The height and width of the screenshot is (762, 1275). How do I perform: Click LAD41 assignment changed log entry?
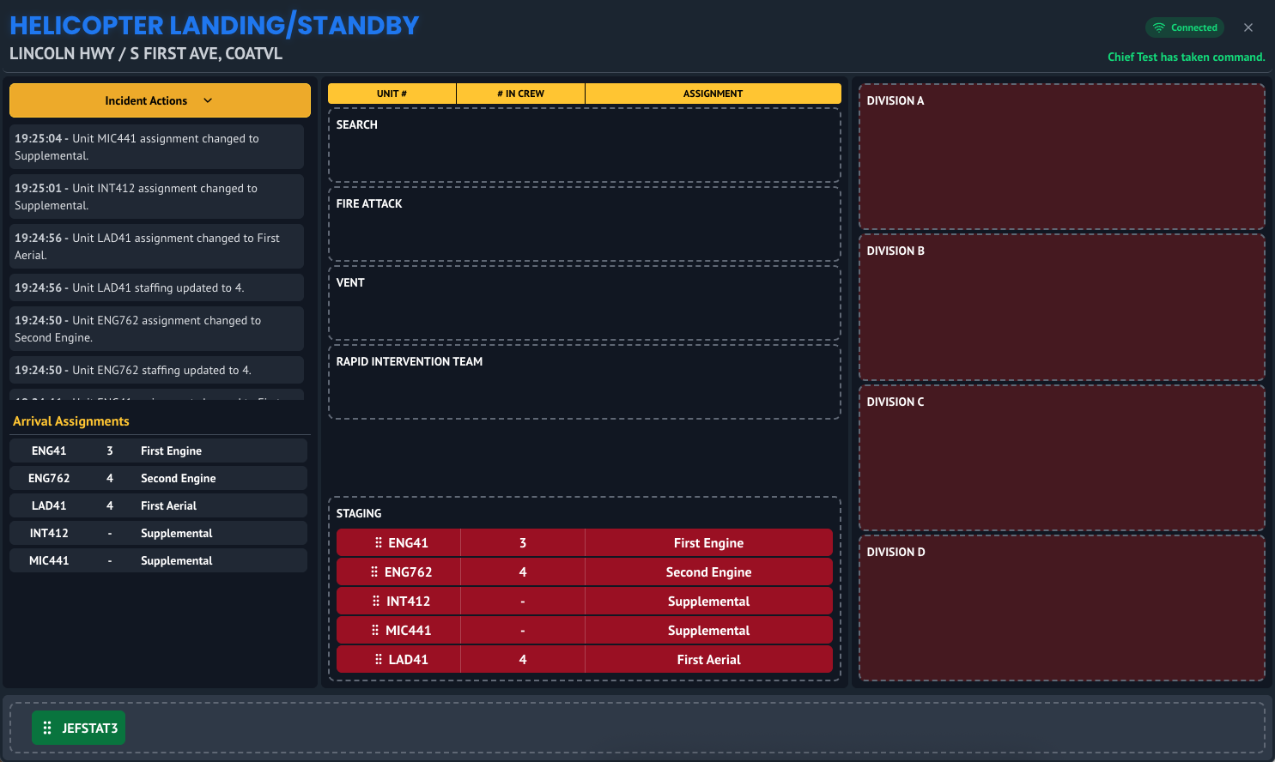pos(156,246)
